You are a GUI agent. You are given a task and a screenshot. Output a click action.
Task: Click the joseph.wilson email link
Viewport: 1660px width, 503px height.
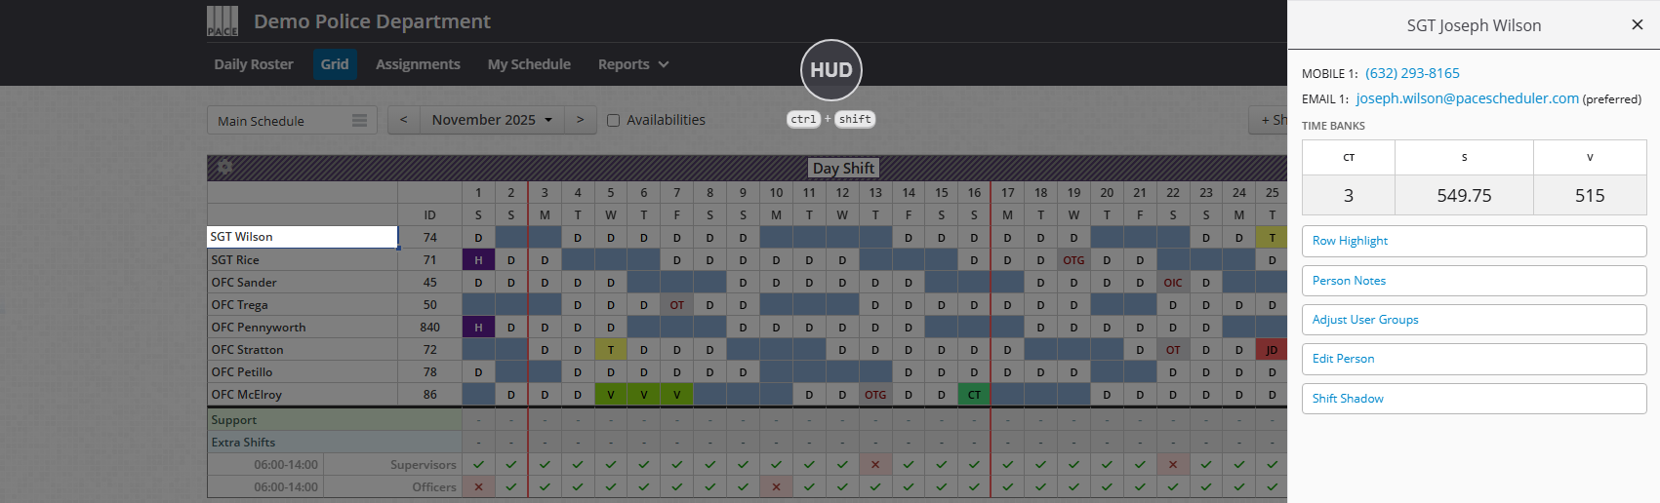(1467, 98)
